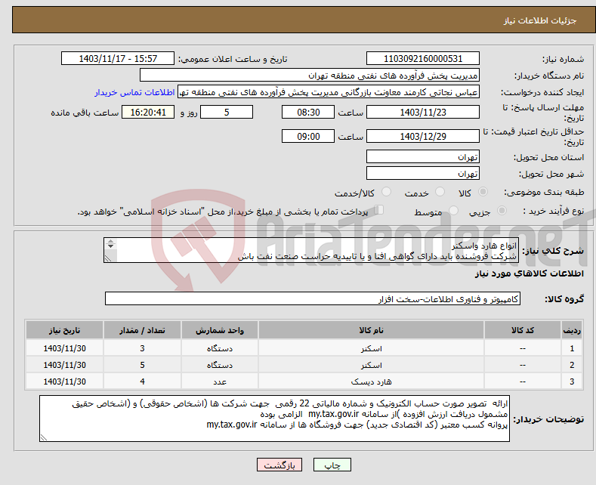Click the اطلاعات کالاهای مورد نیاز section heading
The width and height of the screenshot is (596, 485).
coord(529,273)
